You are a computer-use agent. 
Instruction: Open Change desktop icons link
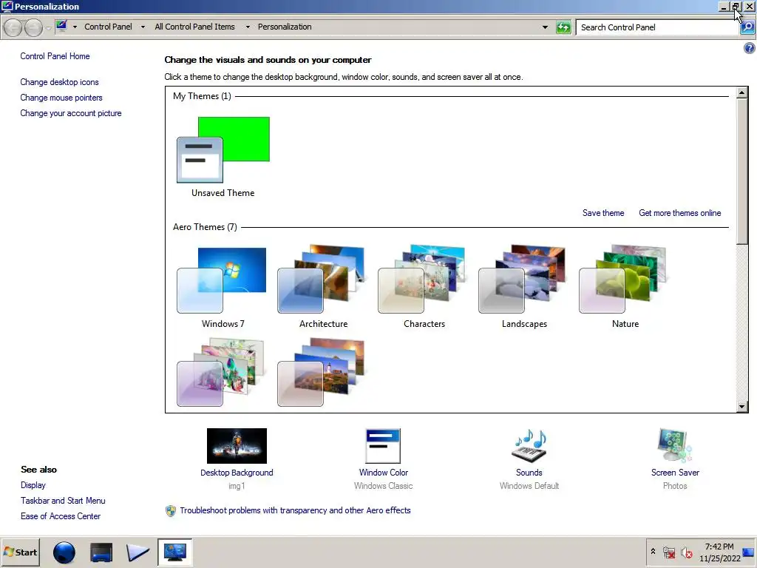pos(59,82)
